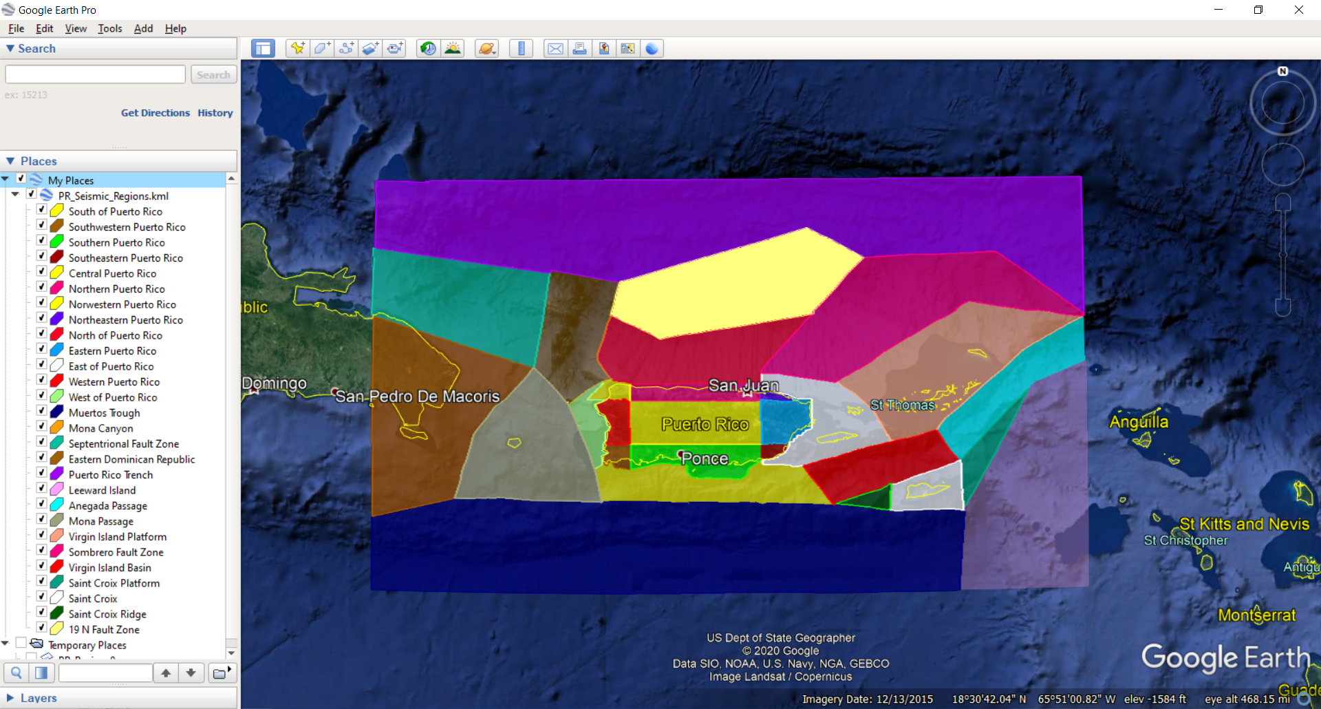Uncheck the Muertos Trough place
The height and width of the screenshot is (709, 1321).
(x=42, y=411)
